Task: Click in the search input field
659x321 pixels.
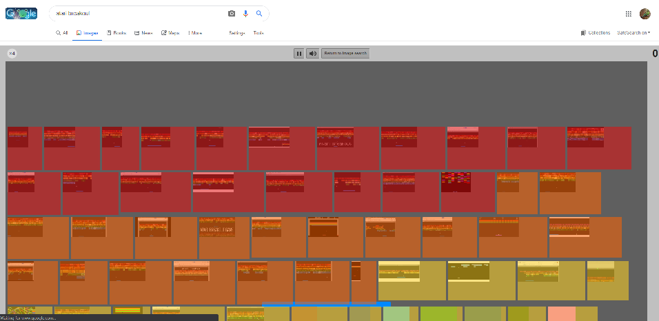Action: [x=138, y=14]
